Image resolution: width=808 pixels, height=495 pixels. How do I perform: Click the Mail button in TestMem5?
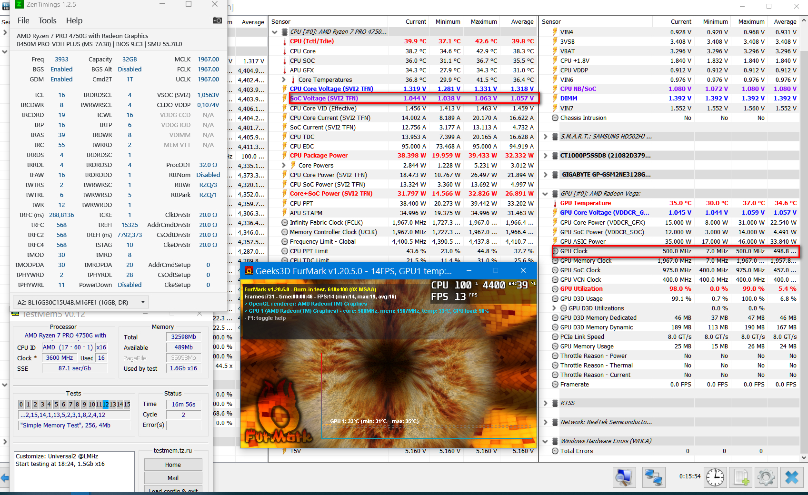(173, 478)
